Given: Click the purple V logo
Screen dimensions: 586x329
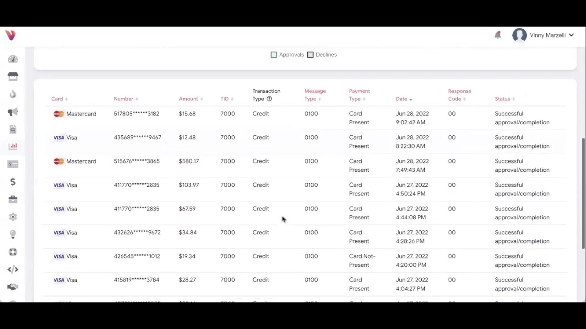Looking at the screenshot, I should 11,35.
